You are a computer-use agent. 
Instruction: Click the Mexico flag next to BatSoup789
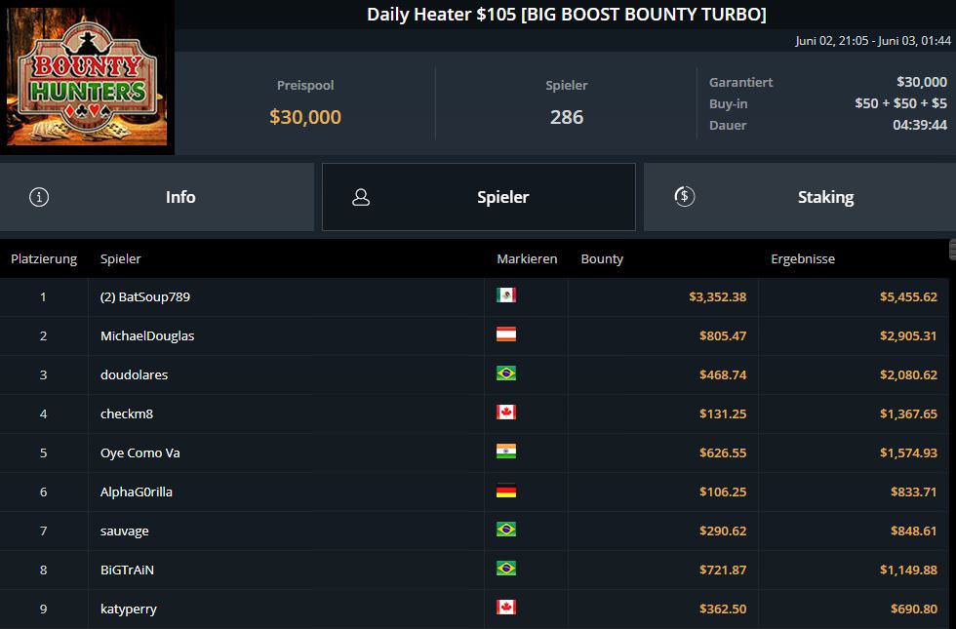point(506,295)
